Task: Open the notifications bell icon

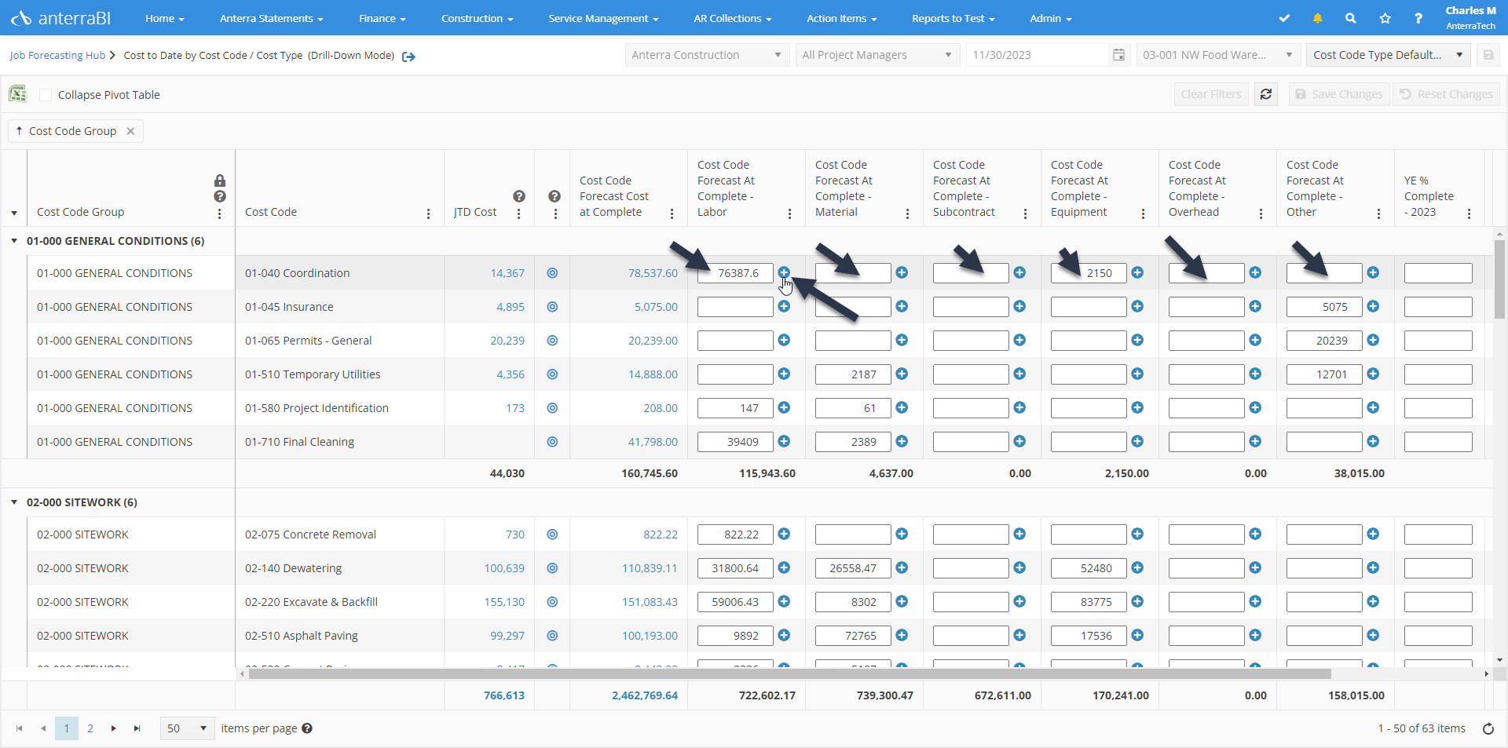Action: tap(1317, 18)
